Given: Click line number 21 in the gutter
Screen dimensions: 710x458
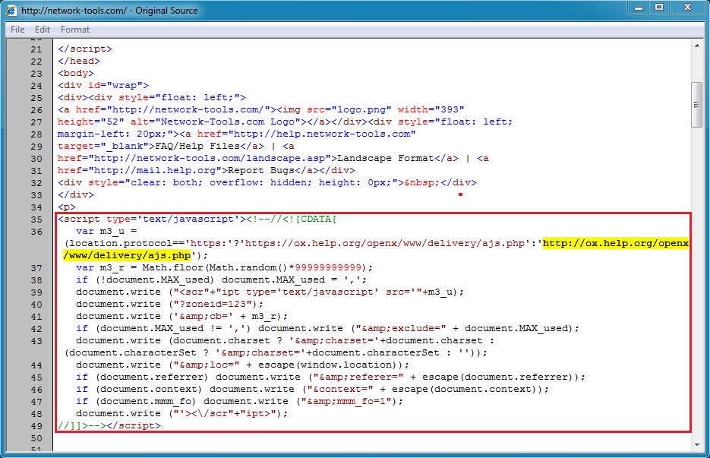Looking at the screenshot, I should (36, 49).
